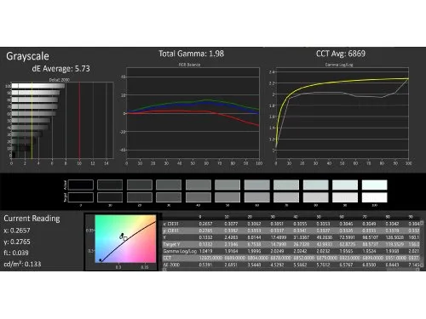Pick the 80% actual grayscale swatch
Screen dimensions: 426x319
point(315,185)
